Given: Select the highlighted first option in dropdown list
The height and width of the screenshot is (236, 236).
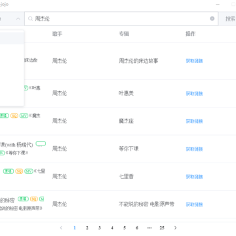Looking at the screenshot, I should [12, 38].
